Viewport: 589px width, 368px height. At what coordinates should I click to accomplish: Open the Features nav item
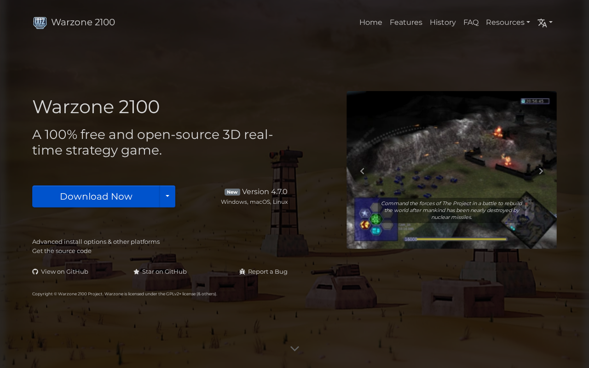click(x=406, y=23)
